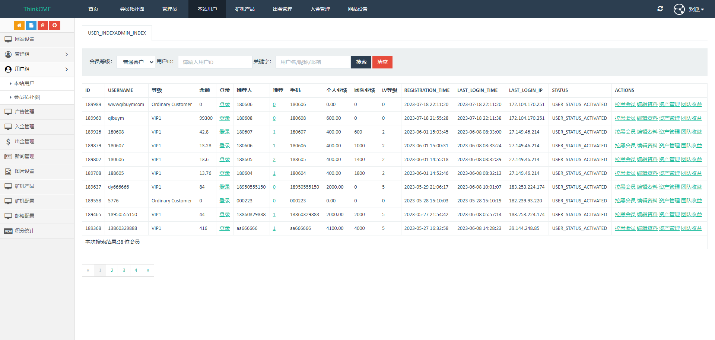Click the orange home shortcut icon
Viewport: 715px width, 340px height.
19,25
